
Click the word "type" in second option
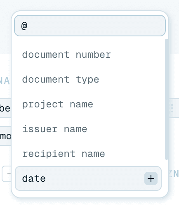pyautogui.click(x=87, y=80)
